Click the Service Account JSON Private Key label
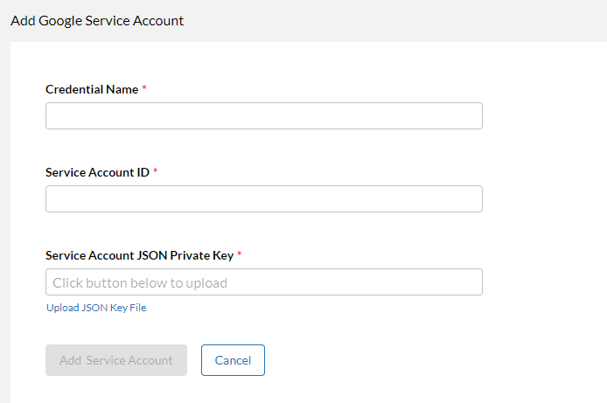This screenshot has width=607, height=403. tap(139, 255)
